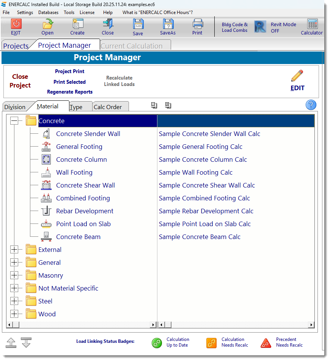
Task: Click right pane scroll-right arrow
Action: 311,325
